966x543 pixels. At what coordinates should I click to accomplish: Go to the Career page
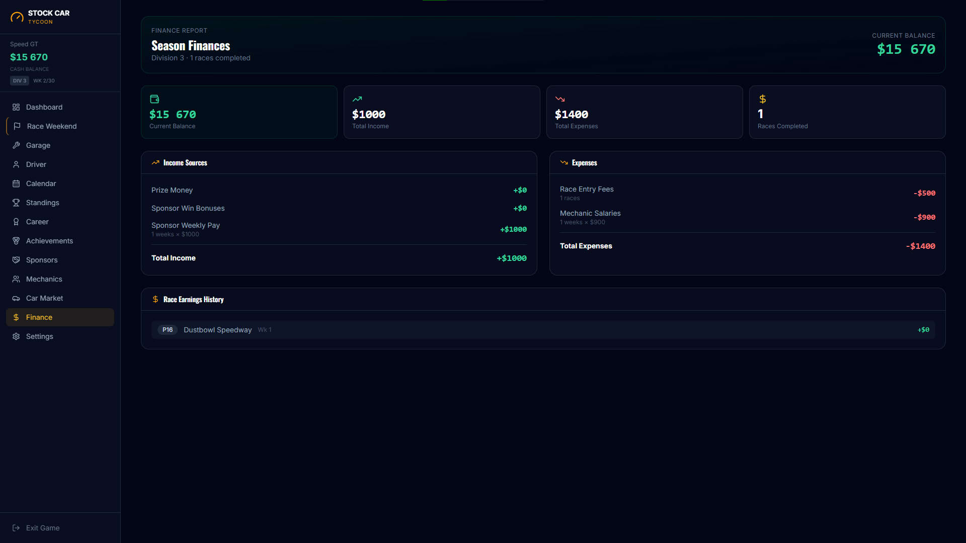click(60, 222)
